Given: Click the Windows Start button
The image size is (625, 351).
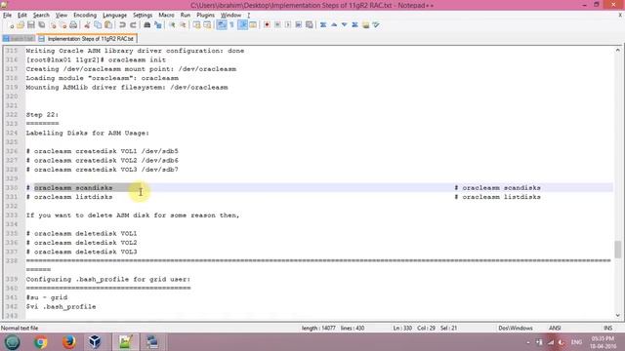Looking at the screenshot, I should 13,342.
